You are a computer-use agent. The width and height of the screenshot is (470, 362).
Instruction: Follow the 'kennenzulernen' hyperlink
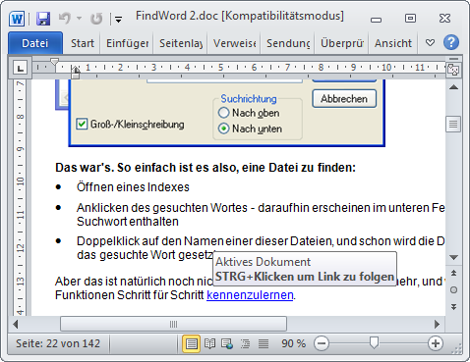(250, 295)
